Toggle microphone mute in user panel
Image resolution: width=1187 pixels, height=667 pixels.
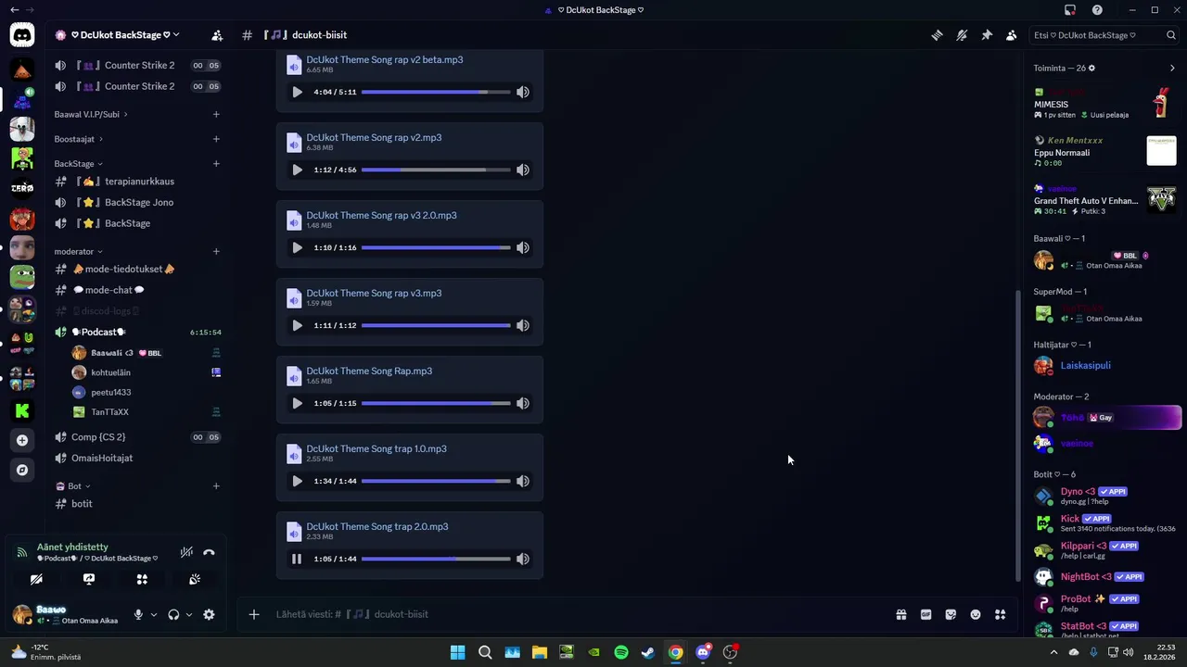point(138,614)
